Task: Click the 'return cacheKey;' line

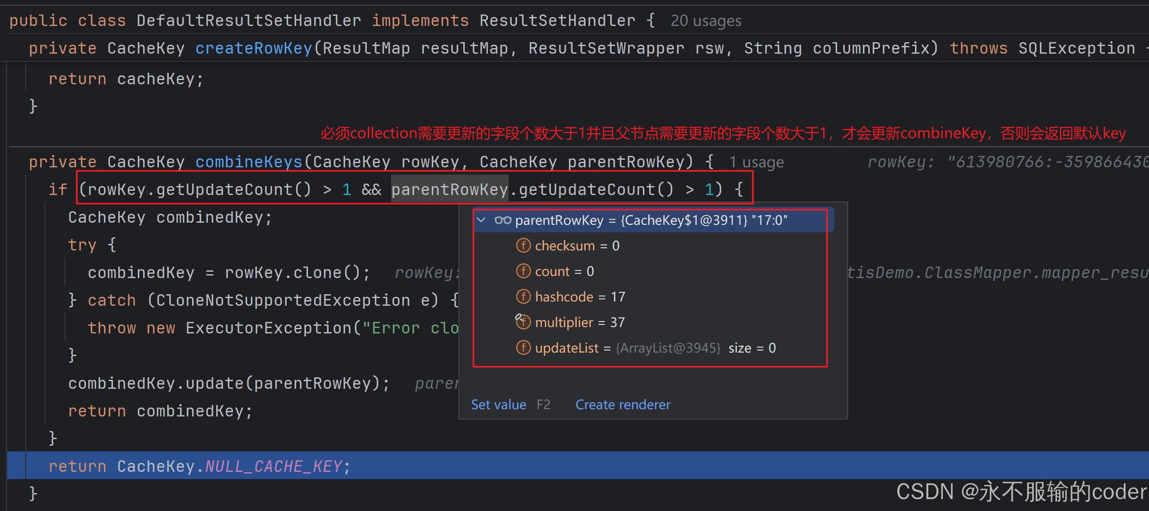Action: click(126, 79)
